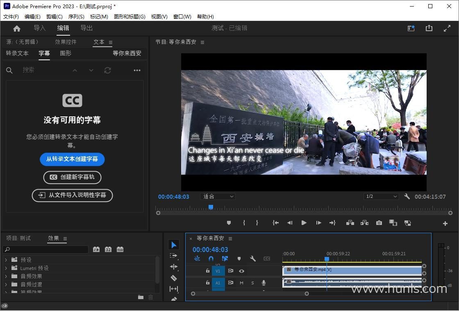Image resolution: width=459 pixels, height=311 pixels.
Task: Select the Track Select Forward tool
Action: [x=174, y=256]
